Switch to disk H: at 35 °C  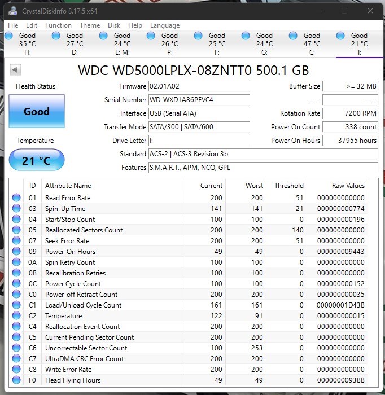[x=28, y=44]
